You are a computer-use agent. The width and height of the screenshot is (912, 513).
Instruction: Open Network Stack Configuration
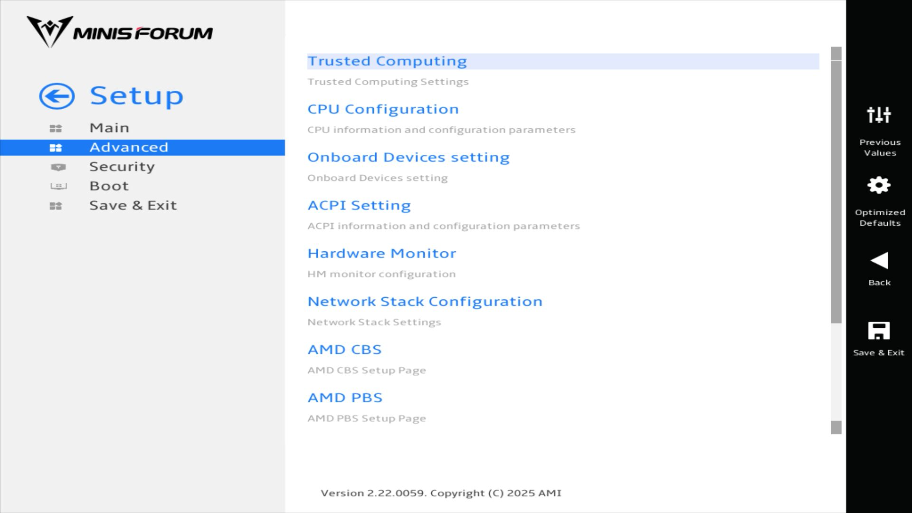click(x=425, y=302)
